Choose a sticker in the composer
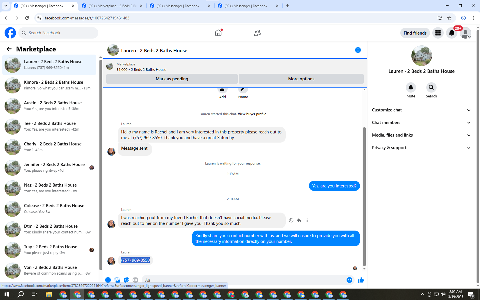Viewport: 480px width, 300px height. click(x=126, y=280)
